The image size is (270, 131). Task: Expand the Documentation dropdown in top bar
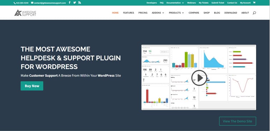point(175,3)
